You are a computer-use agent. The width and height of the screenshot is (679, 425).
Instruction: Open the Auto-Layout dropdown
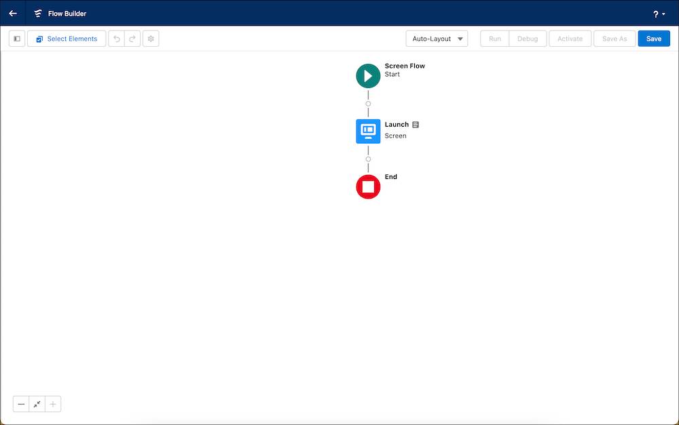pyautogui.click(x=437, y=39)
